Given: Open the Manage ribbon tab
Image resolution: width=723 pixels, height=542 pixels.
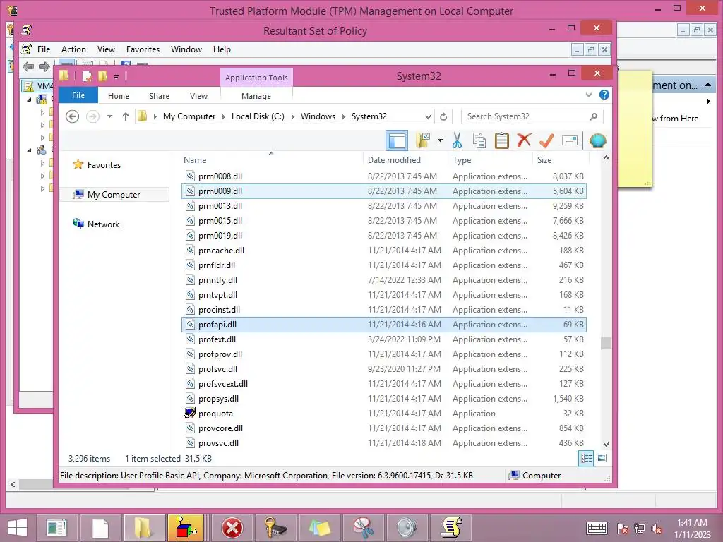Looking at the screenshot, I should tap(256, 96).
